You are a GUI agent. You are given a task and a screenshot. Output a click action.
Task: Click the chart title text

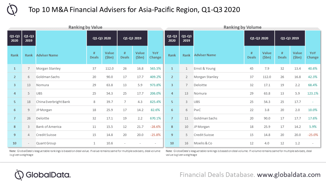coord(134,10)
